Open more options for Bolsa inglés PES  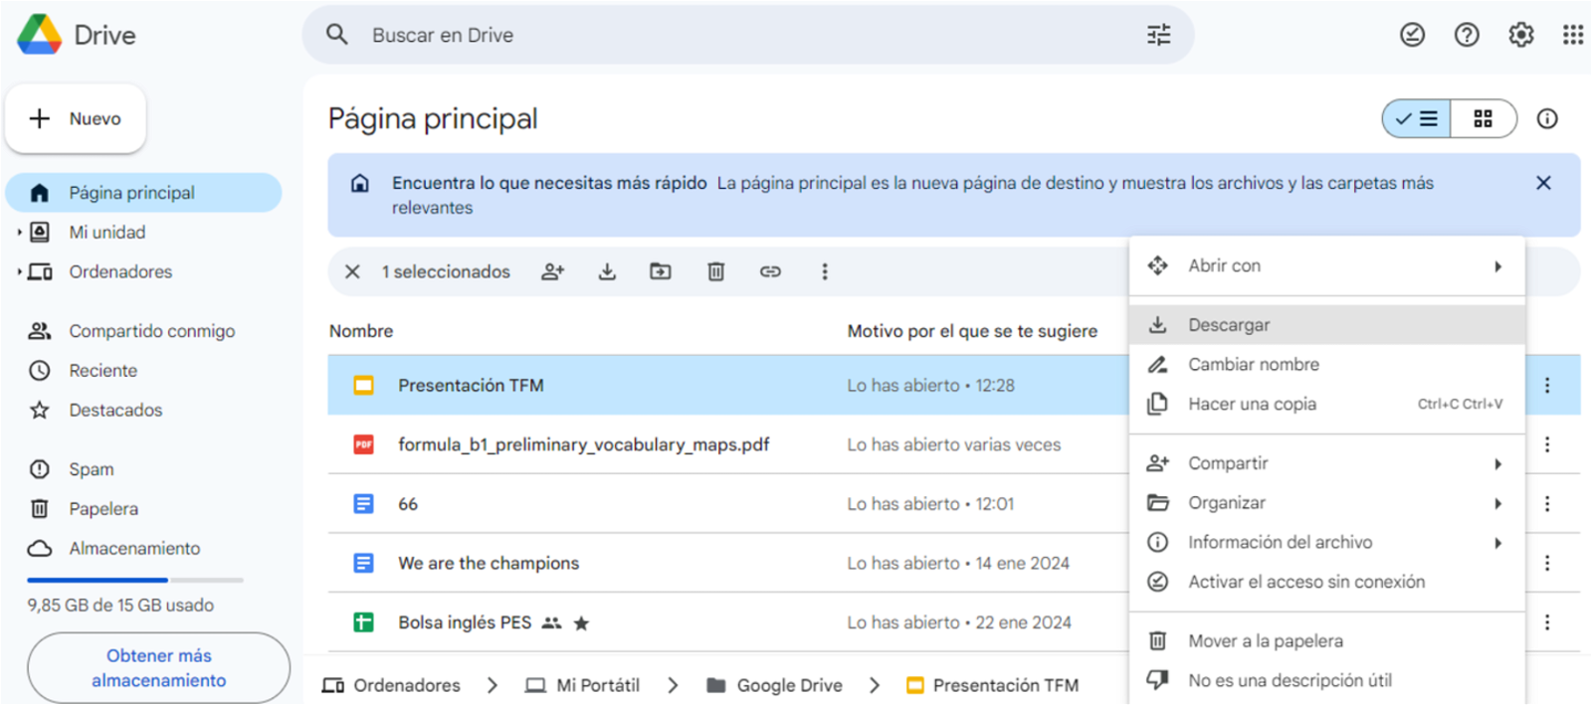click(x=1547, y=622)
